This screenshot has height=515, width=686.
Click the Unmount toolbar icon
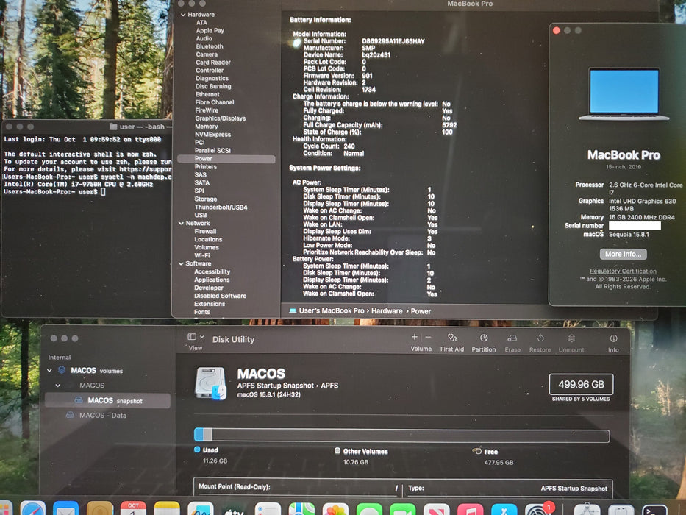(x=571, y=338)
